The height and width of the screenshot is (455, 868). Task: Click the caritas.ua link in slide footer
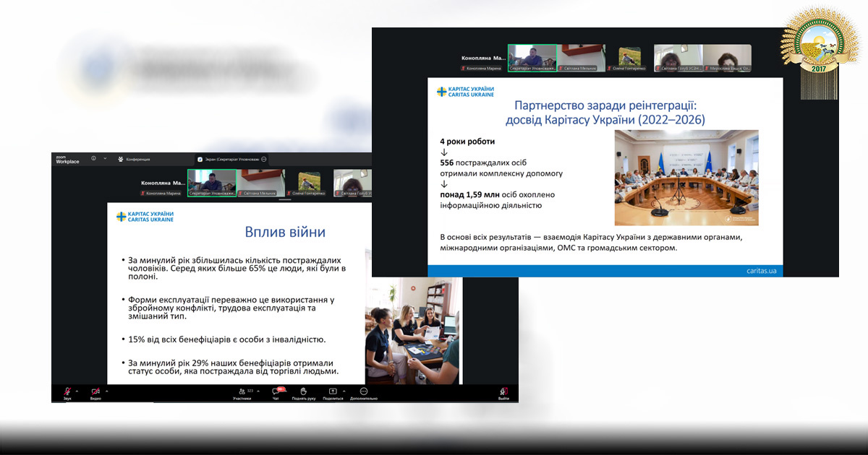click(761, 270)
